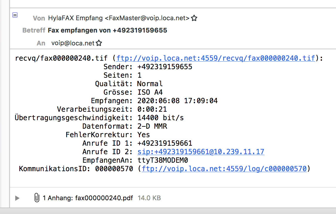Click the 'Betreff' header label
The height and width of the screenshot is (214, 336).
[34, 30]
